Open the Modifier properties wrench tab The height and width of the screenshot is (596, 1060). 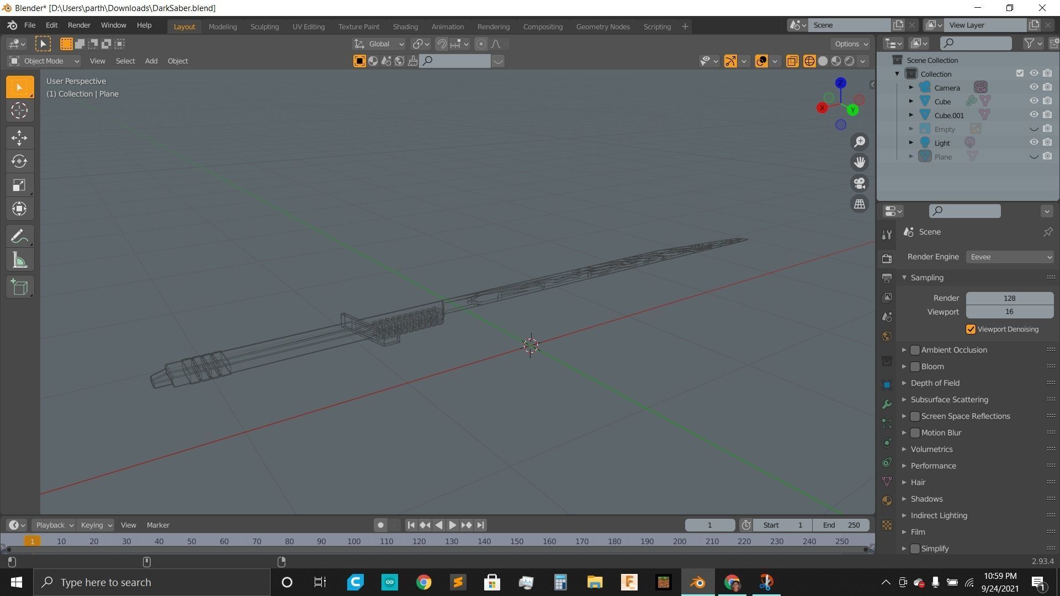click(x=887, y=405)
